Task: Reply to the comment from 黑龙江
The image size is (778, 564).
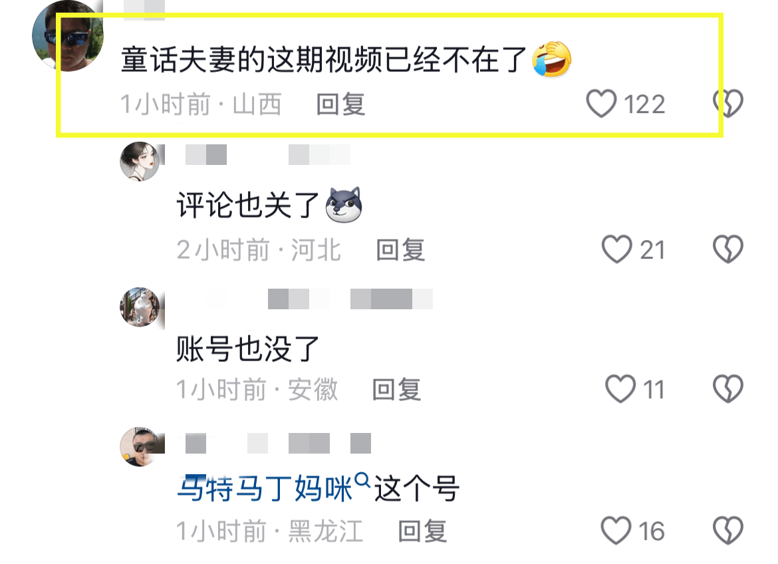Action: tap(423, 531)
